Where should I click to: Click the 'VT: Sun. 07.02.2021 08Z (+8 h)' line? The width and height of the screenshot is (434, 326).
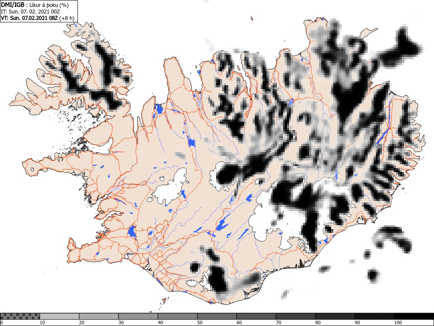(38, 18)
